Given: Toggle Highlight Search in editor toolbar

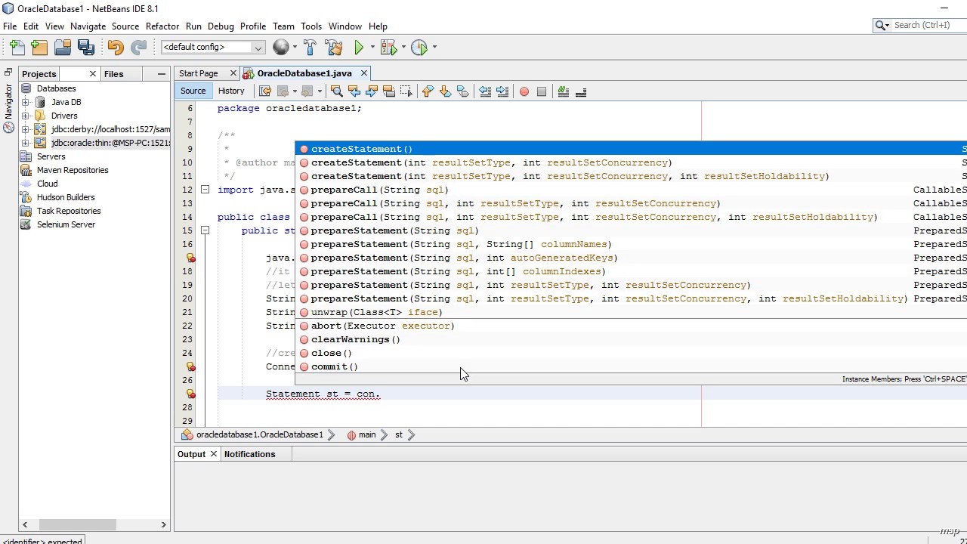Looking at the screenshot, I should point(389,91).
